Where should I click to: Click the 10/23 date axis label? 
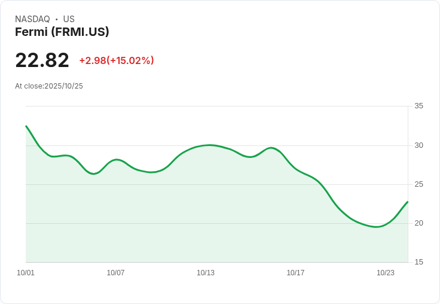[386, 273]
